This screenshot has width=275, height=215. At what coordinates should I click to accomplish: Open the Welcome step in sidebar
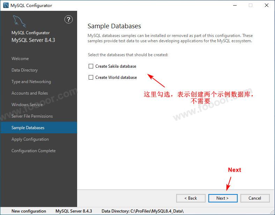coord(20,59)
